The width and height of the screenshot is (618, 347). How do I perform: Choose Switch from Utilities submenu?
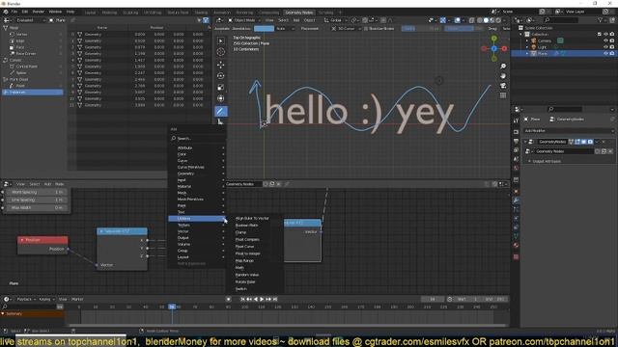pyautogui.click(x=240, y=289)
